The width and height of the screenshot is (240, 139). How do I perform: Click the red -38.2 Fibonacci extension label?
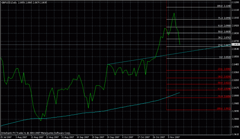click(224, 77)
